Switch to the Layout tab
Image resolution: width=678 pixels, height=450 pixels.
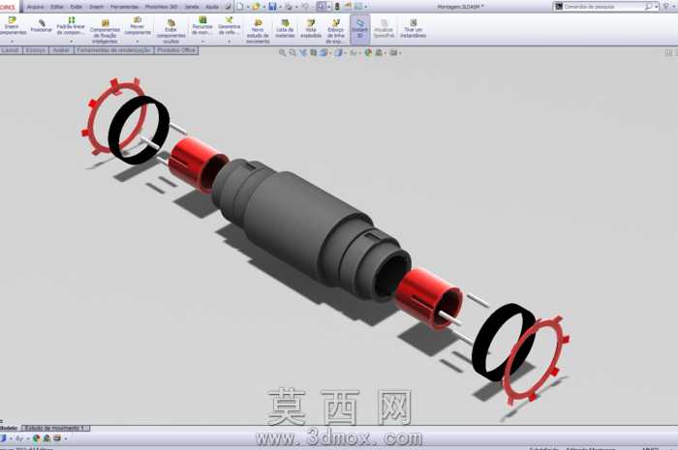[x=10, y=50]
